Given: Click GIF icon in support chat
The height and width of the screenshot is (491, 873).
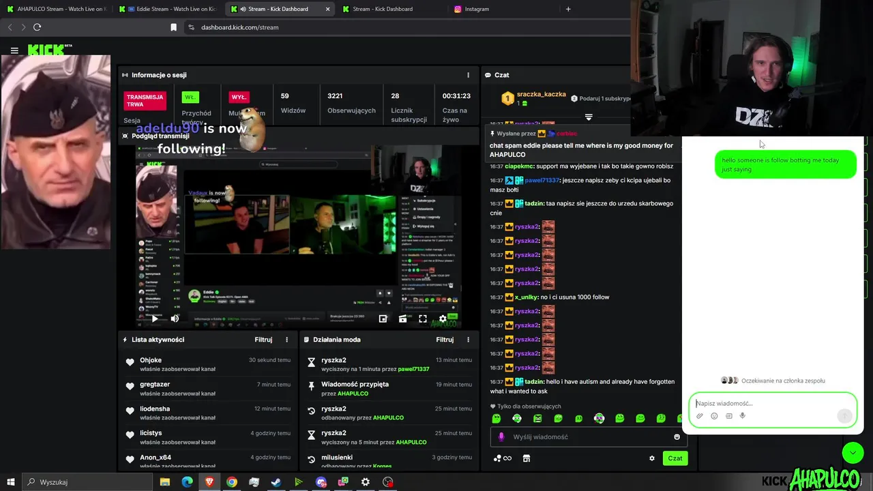Looking at the screenshot, I should [728, 416].
